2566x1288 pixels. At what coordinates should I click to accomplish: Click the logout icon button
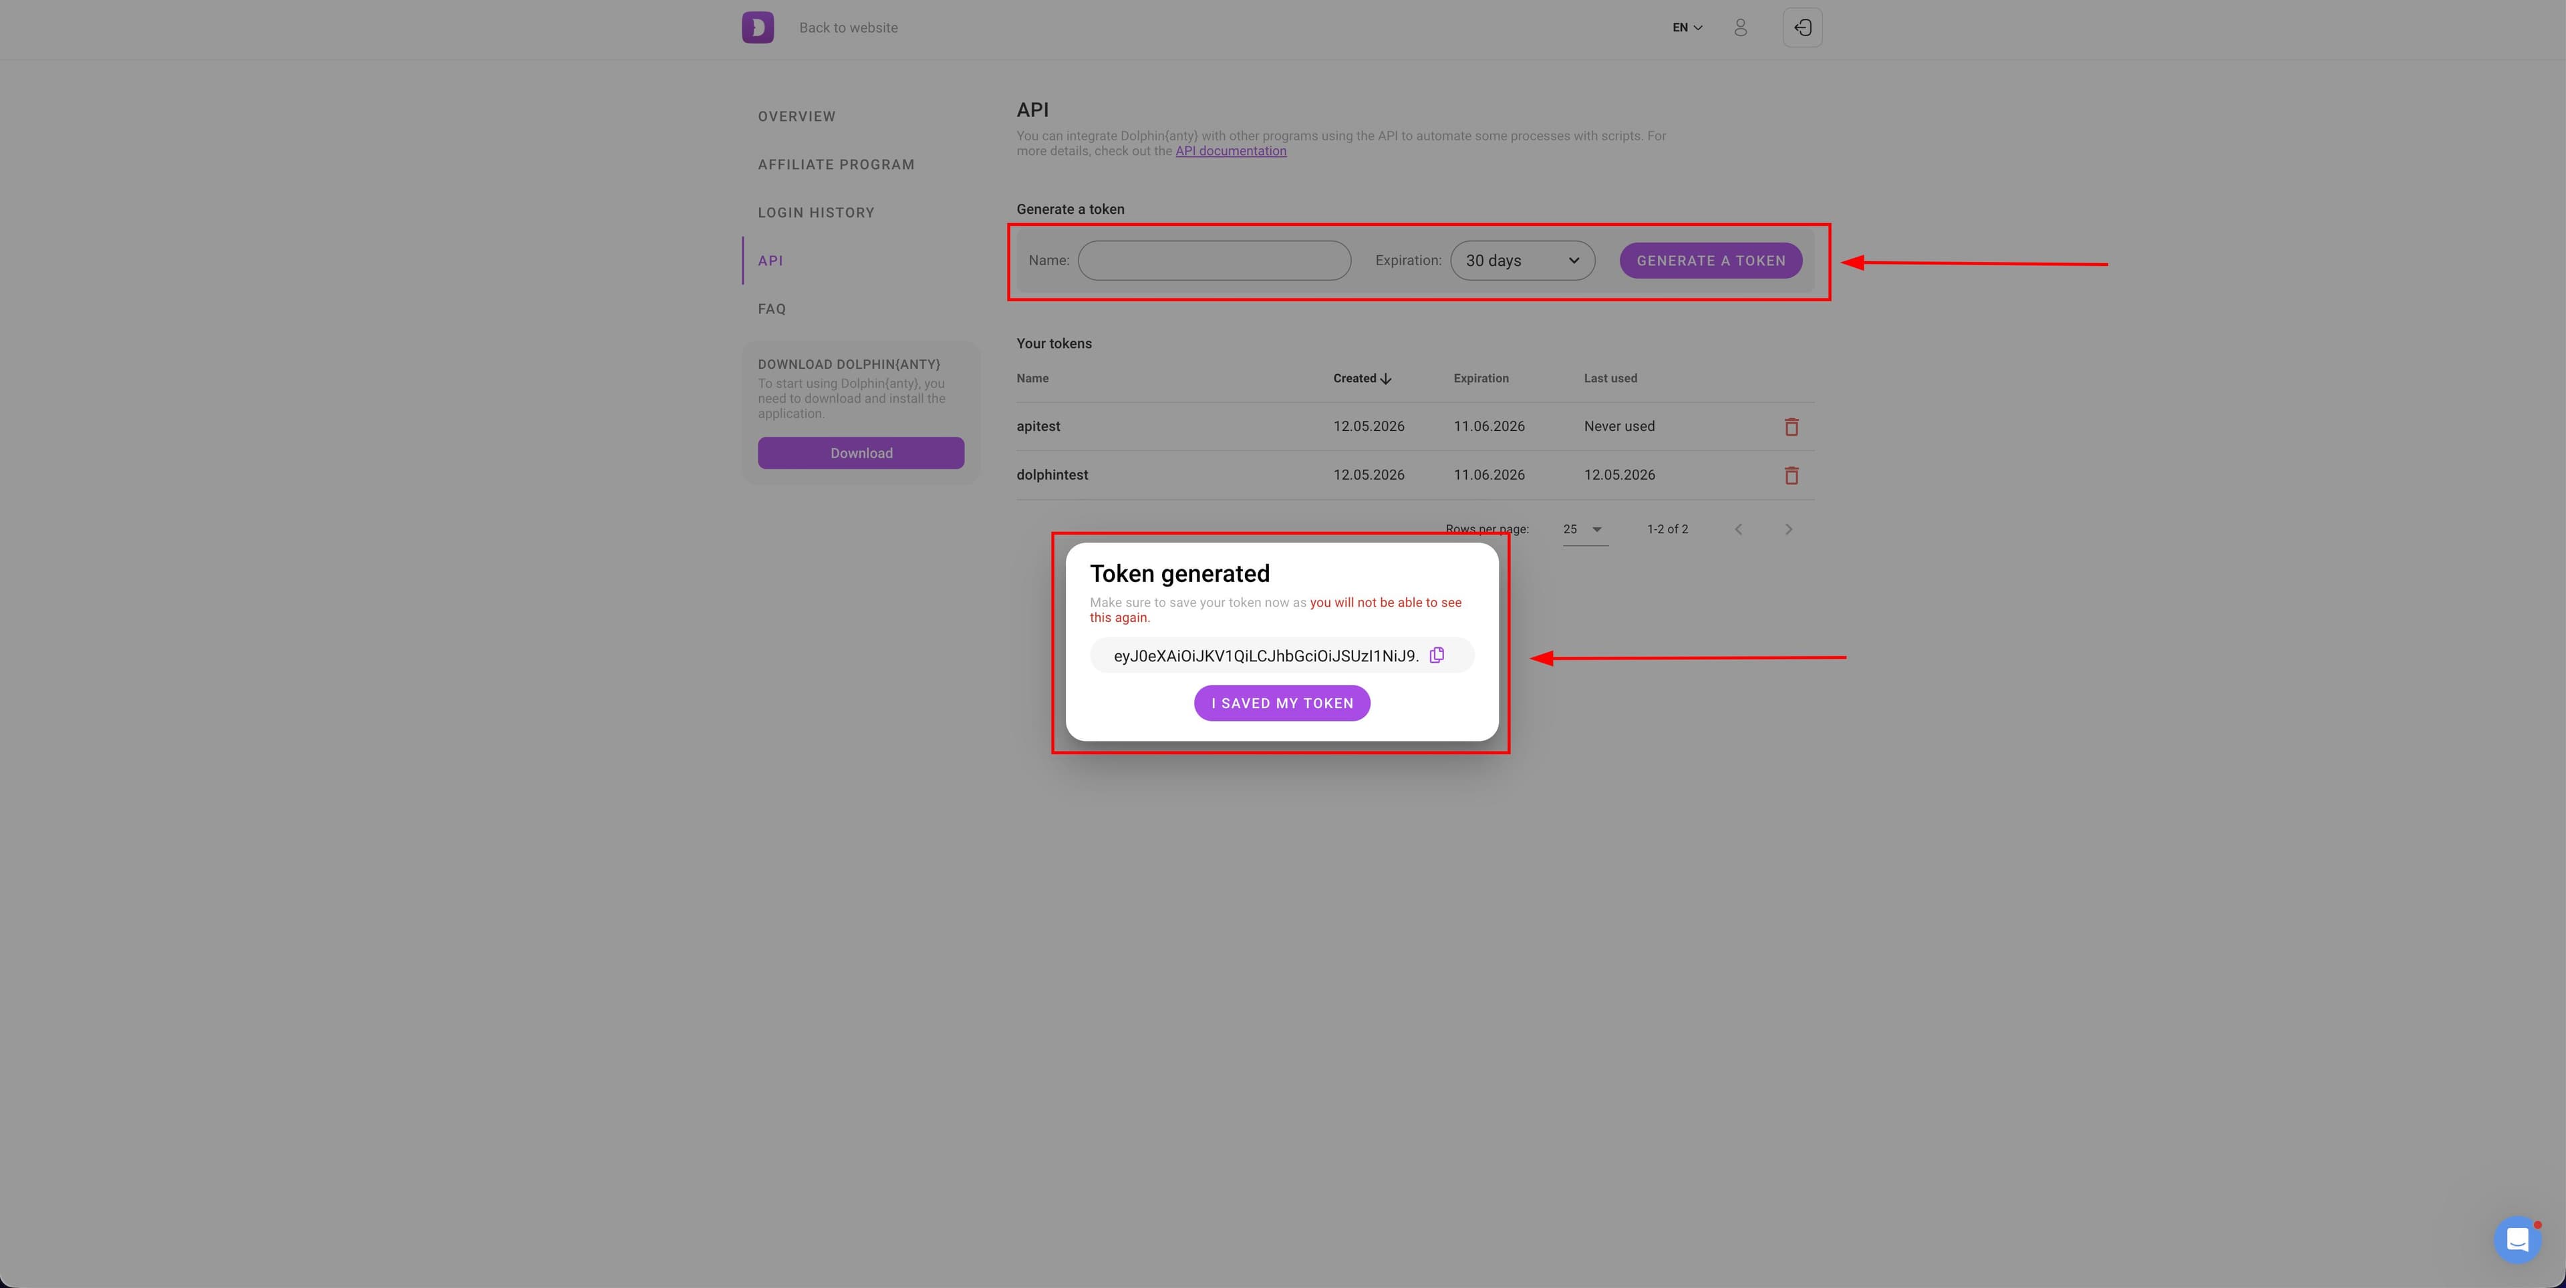coord(1802,28)
